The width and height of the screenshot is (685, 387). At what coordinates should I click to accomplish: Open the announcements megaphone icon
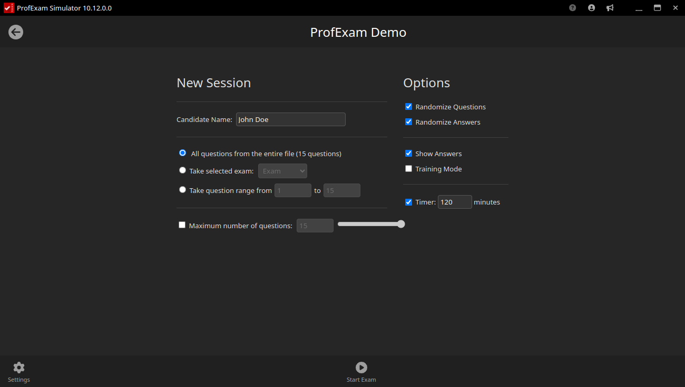(610, 8)
